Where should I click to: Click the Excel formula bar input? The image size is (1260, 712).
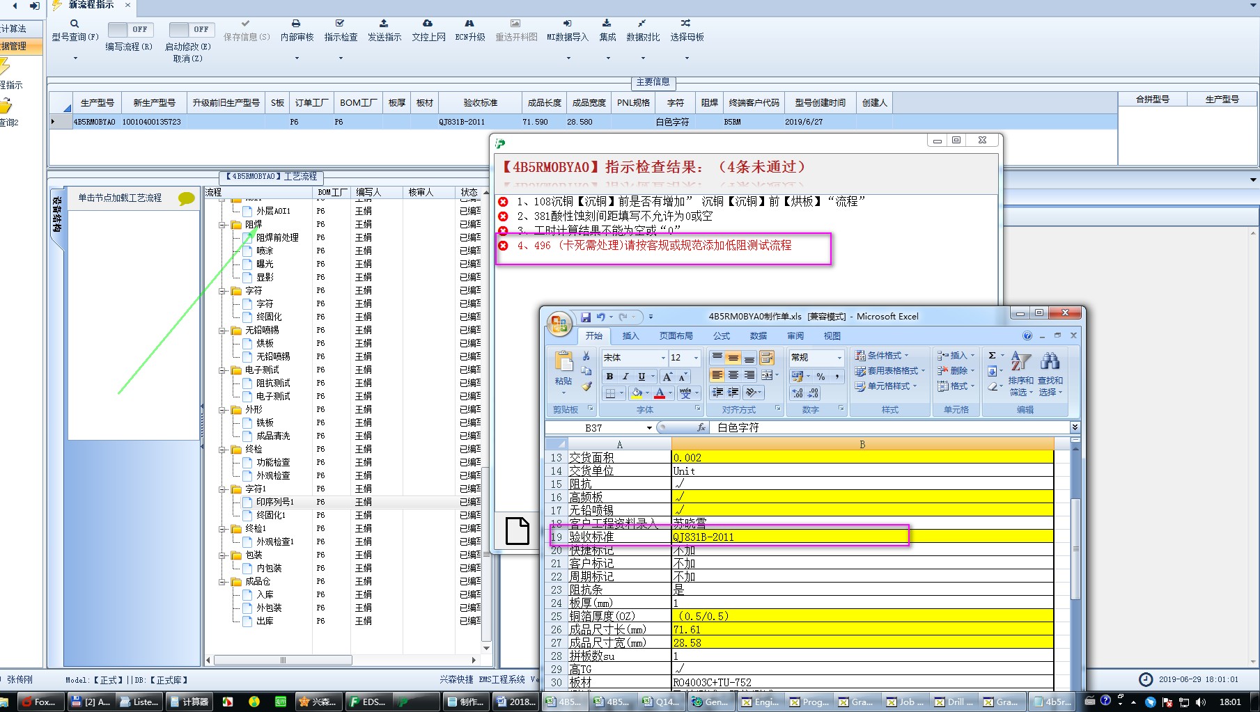(x=890, y=428)
